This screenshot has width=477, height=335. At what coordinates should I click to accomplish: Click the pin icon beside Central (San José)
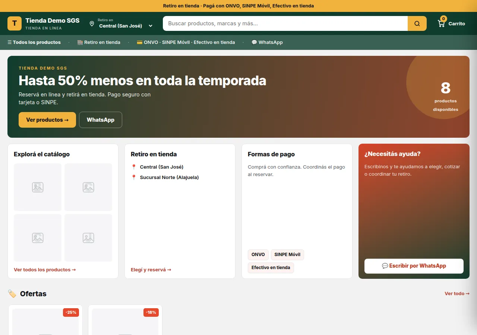134,167
